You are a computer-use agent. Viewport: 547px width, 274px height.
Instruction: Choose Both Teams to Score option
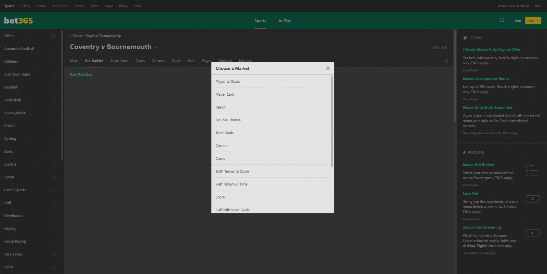232,172
